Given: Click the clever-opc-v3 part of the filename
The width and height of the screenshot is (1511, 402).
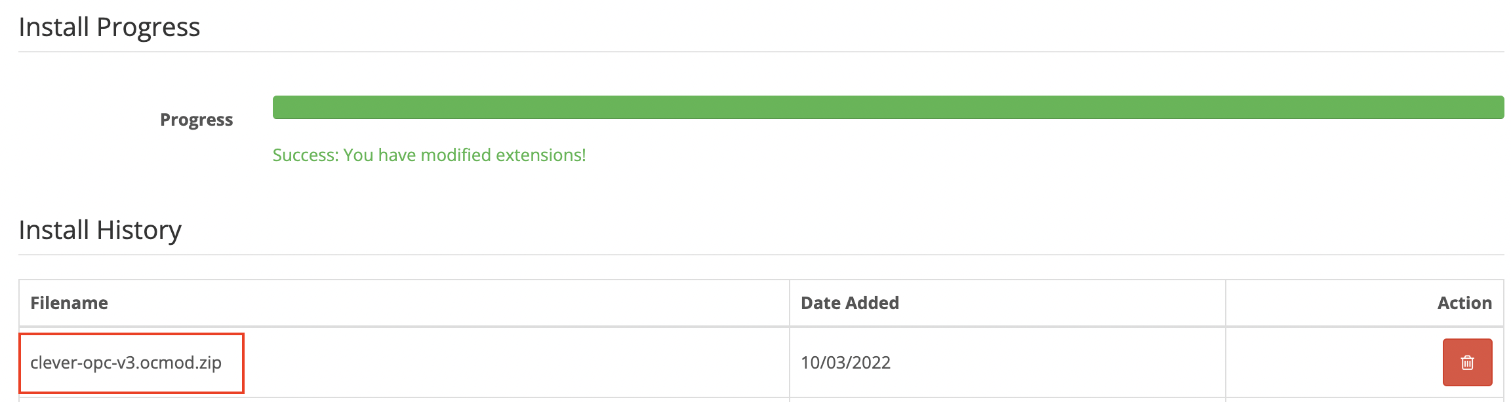Looking at the screenshot, I should (x=83, y=363).
